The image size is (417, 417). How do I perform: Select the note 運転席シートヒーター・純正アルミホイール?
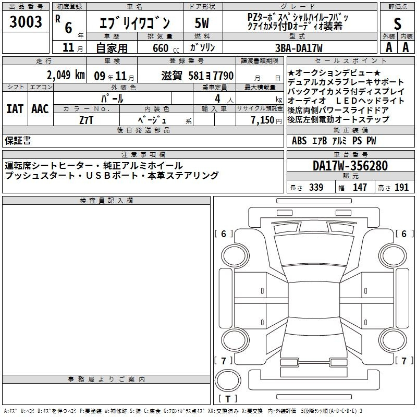94,165
